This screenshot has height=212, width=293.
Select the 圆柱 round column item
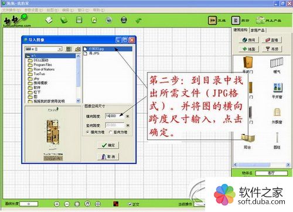point(277,141)
